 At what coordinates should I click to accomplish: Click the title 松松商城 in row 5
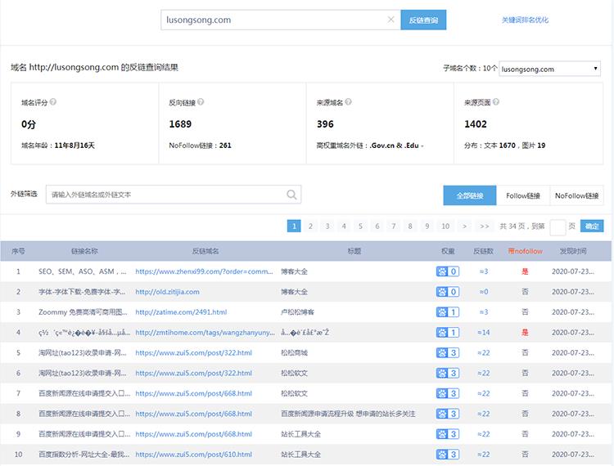[x=294, y=352]
